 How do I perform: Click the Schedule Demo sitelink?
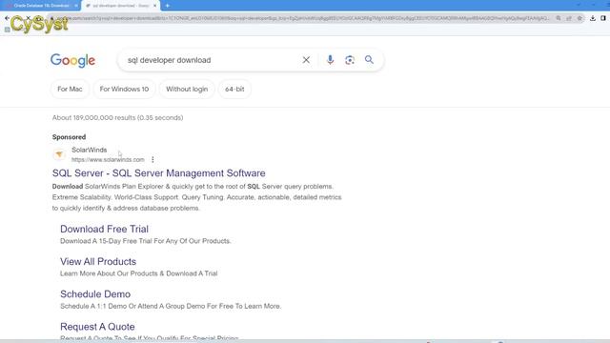pyautogui.click(x=95, y=294)
